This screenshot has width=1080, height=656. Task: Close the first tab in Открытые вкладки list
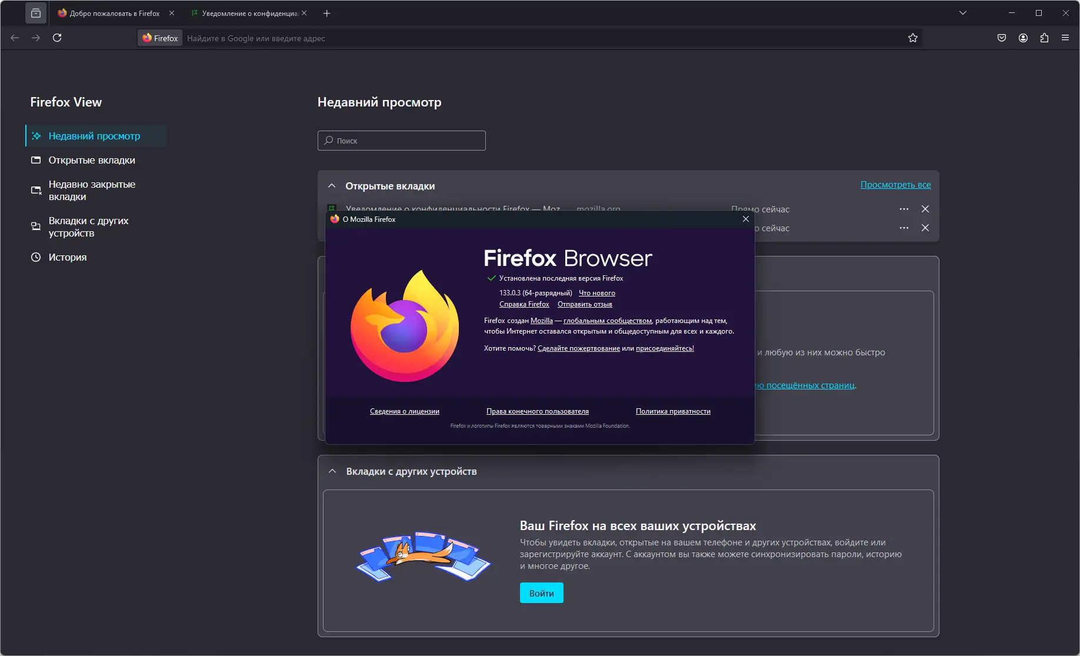point(925,209)
